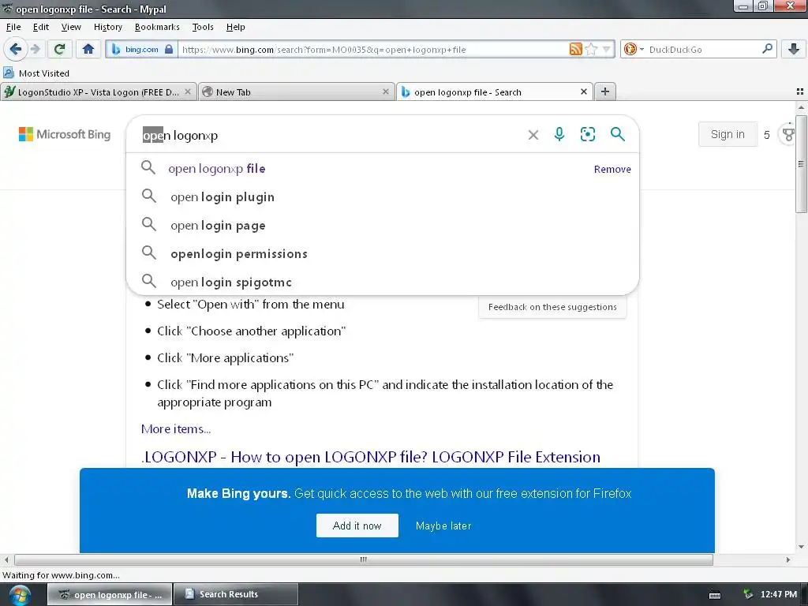The height and width of the screenshot is (606, 808).
Task: Close the New Tab tab
Action: (x=385, y=92)
